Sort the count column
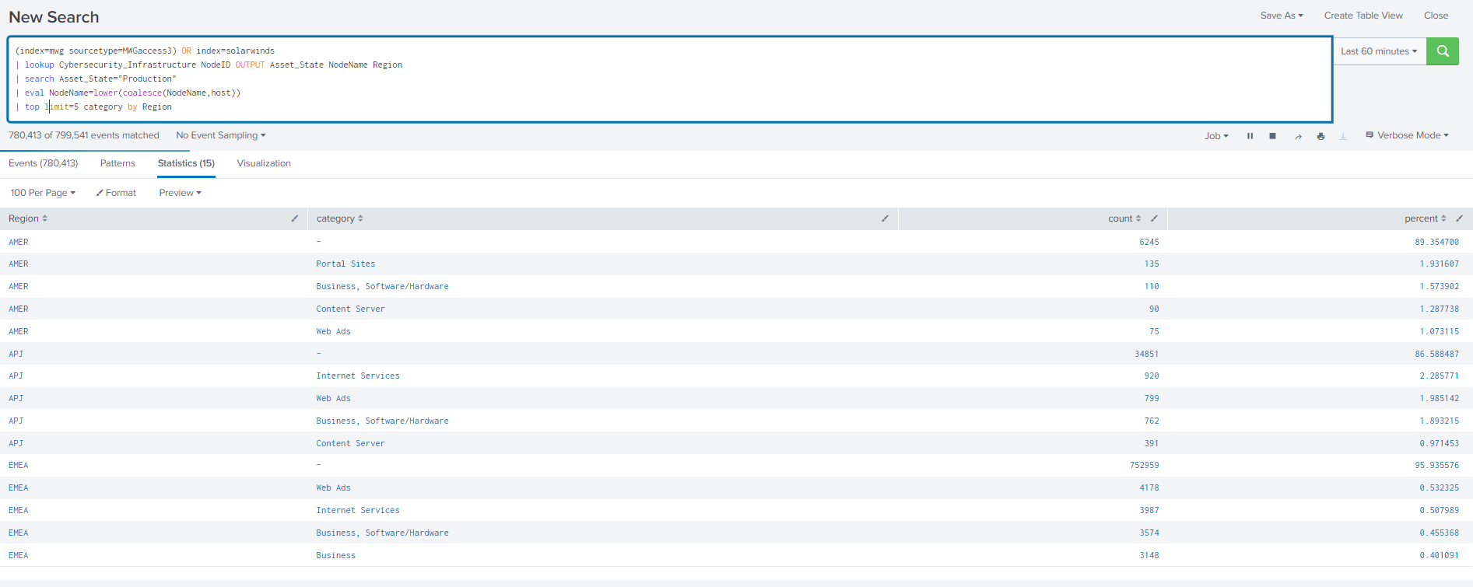1473x587 pixels. (x=1140, y=218)
